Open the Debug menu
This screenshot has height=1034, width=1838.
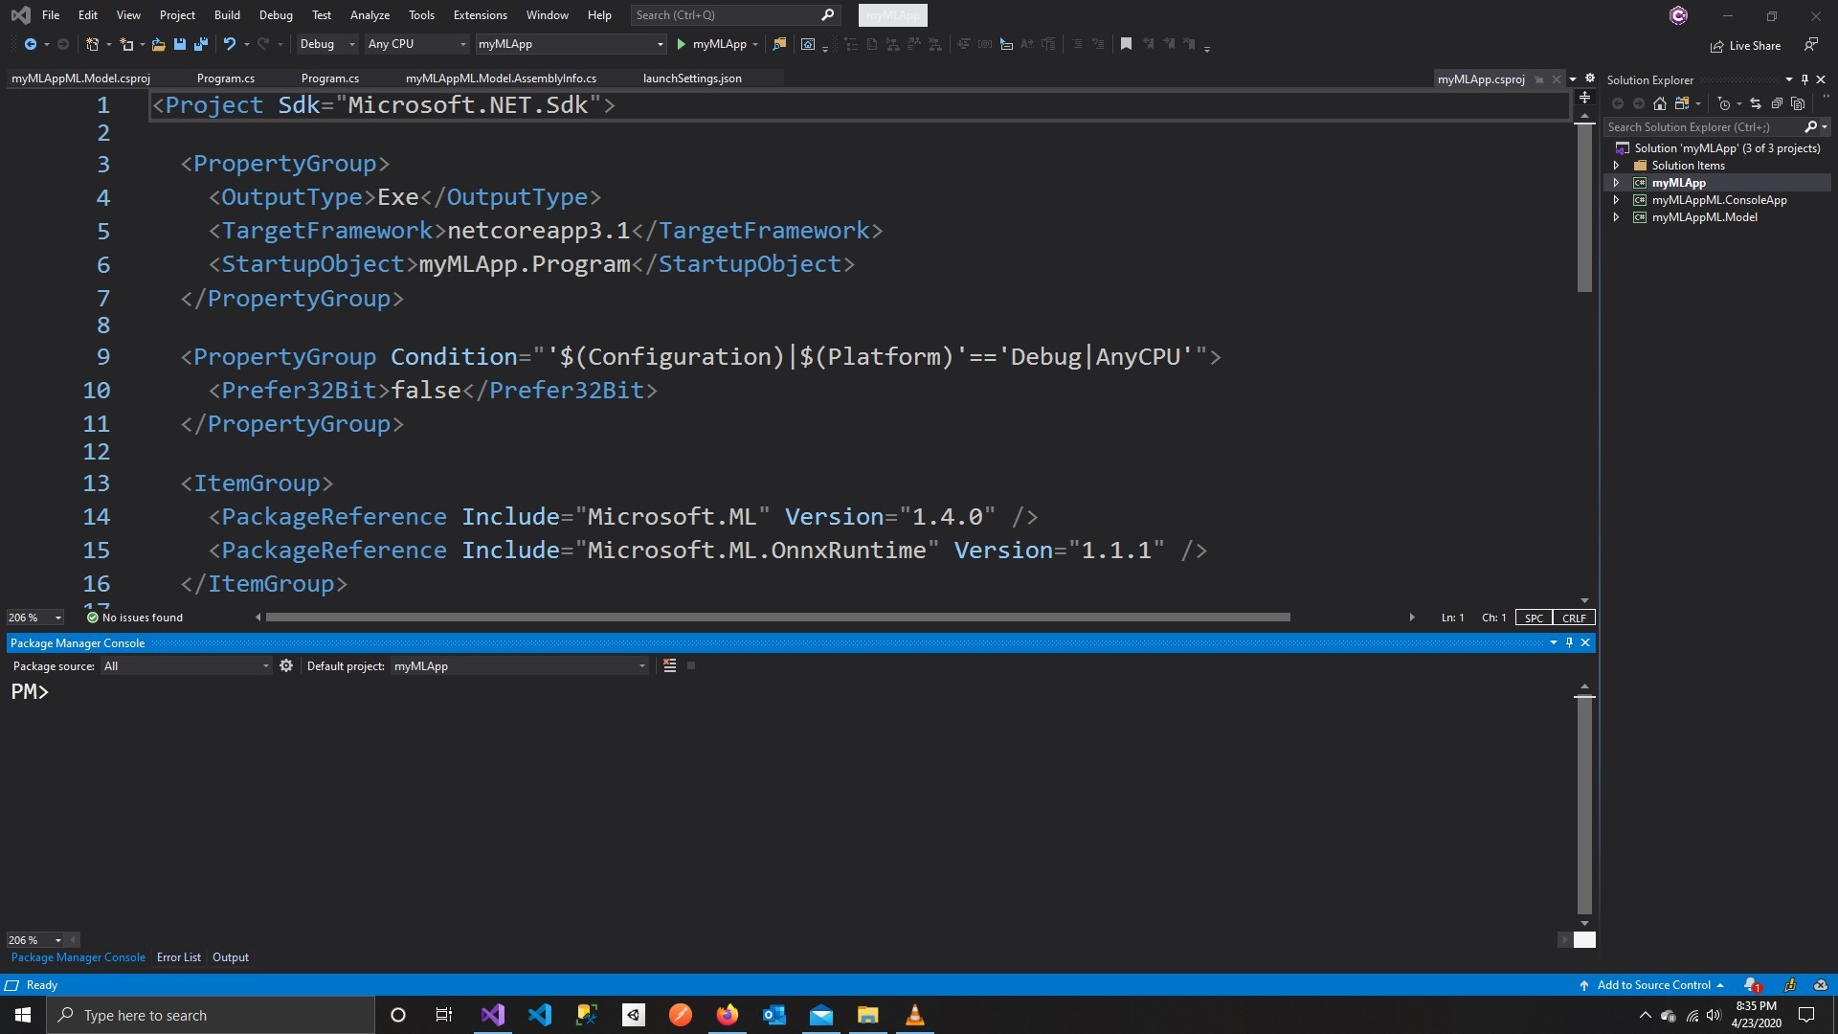pyautogui.click(x=276, y=14)
